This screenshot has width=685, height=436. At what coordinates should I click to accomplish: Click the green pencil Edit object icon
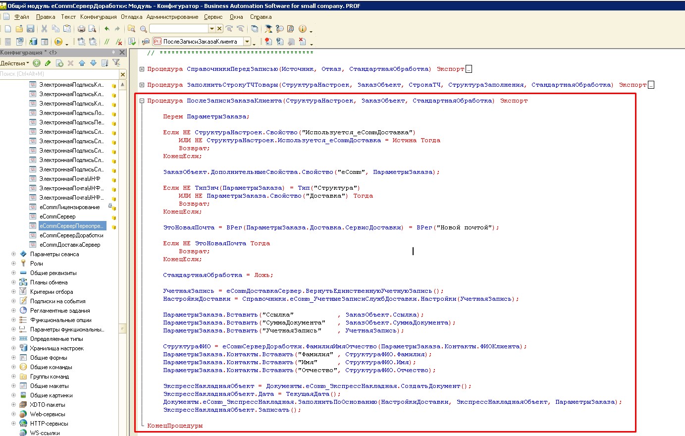pos(48,63)
